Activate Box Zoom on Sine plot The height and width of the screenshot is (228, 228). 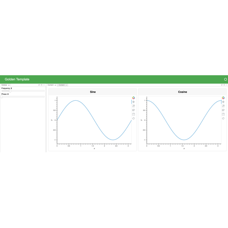point(134,106)
